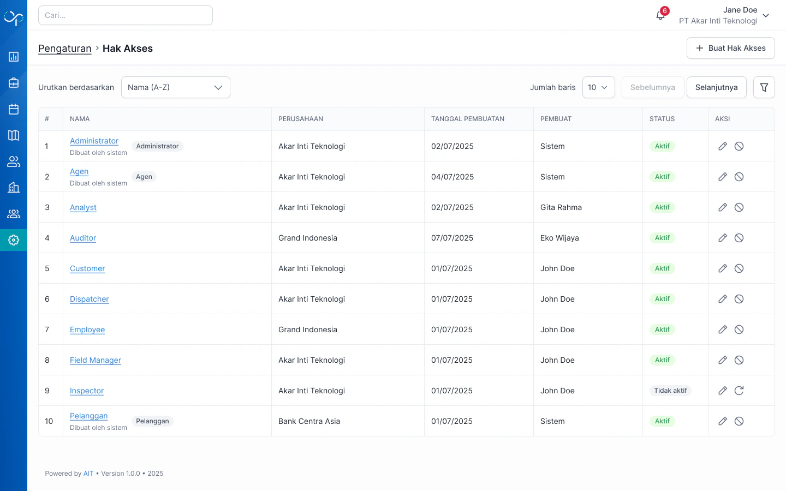Deactivate the Customer role

(739, 268)
